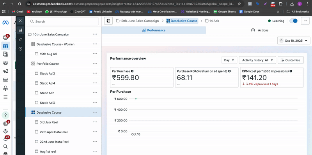Select Desclusive Course - Women ad set
The width and height of the screenshot is (312, 155).
(x=55, y=44)
